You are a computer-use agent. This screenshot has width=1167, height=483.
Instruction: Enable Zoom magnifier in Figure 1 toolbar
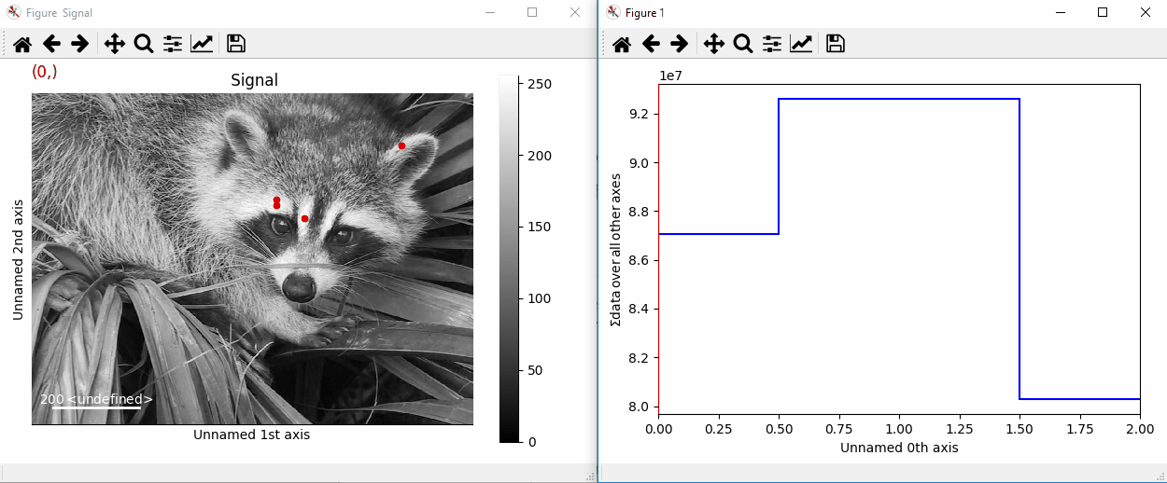pos(743,44)
